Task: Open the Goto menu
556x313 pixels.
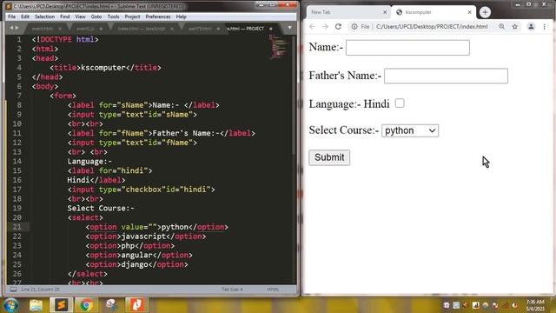Action: (96, 17)
